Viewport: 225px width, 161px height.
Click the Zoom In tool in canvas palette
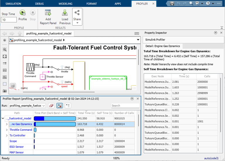[x=4, y=50]
